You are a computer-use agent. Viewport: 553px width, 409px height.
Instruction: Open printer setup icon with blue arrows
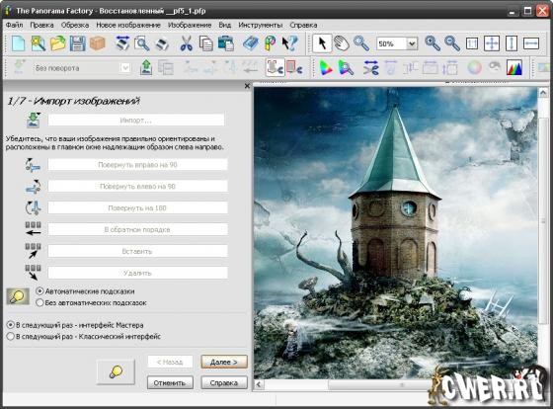tap(122, 43)
